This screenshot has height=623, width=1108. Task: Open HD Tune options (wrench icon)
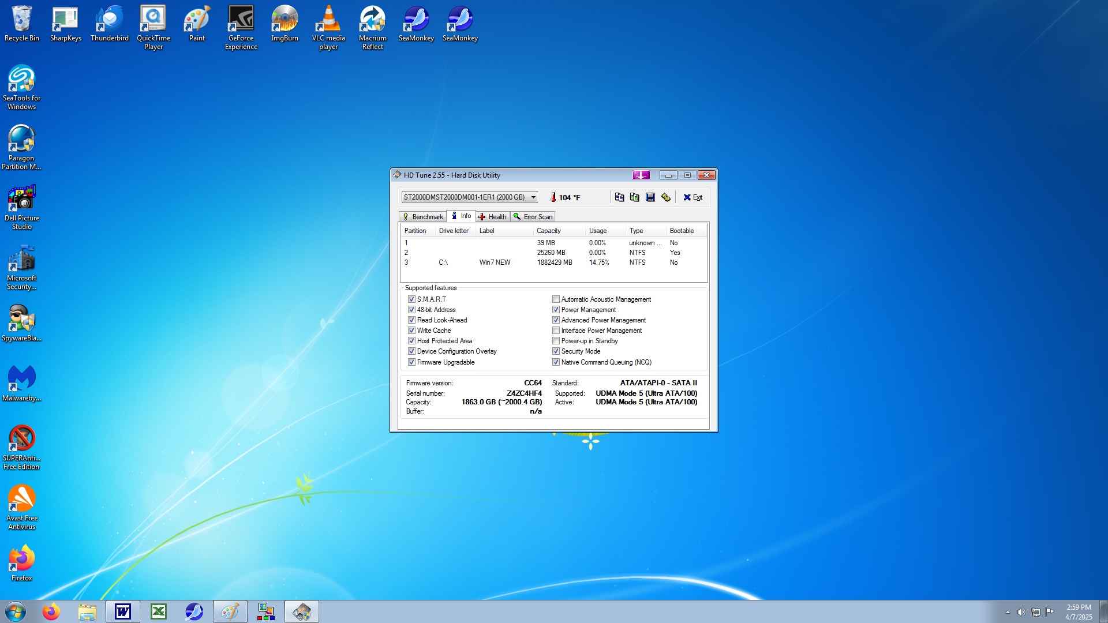(666, 197)
